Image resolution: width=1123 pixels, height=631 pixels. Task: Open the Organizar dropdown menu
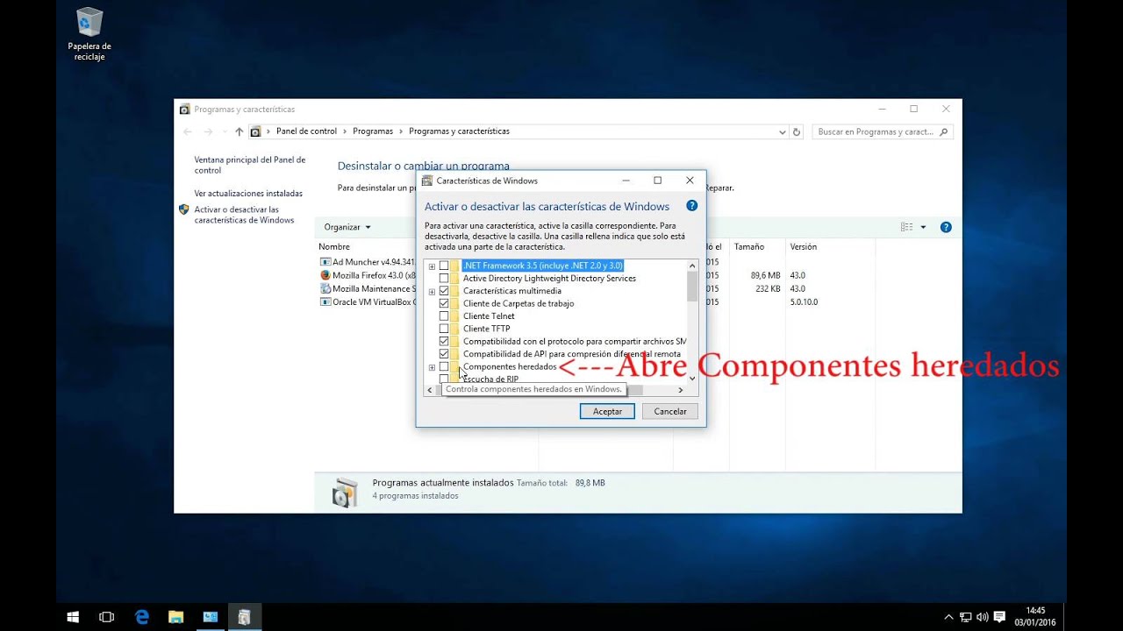pos(347,227)
